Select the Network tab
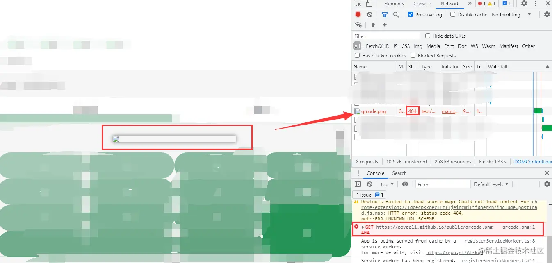Image resolution: width=552 pixels, height=263 pixels. click(450, 4)
